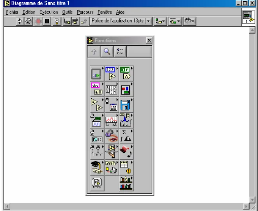Screen dimensions: 258x211
Task: Close the Fonctions palette
Action: 149,40
